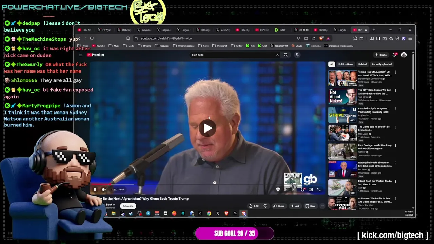Open the Brave Shields lion icon

tap(321, 38)
